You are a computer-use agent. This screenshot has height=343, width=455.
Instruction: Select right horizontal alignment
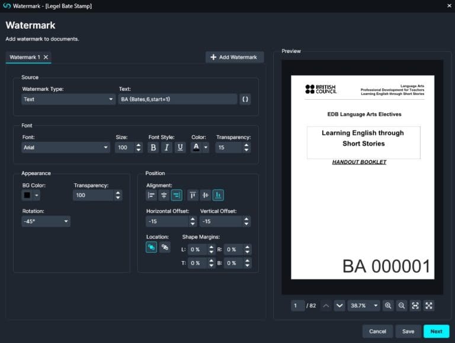click(x=177, y=195)
